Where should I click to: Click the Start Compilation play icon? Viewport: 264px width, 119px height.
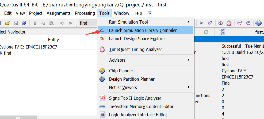coord(202,23)
